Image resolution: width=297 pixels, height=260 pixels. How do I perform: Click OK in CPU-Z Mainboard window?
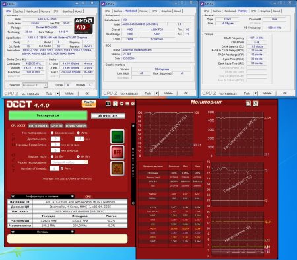click(x=186, y=93)
